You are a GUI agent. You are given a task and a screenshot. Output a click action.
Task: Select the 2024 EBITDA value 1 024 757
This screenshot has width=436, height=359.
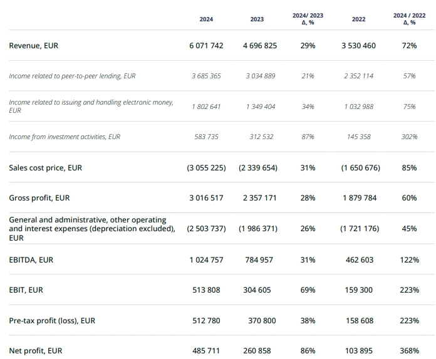tap(206, 259)
